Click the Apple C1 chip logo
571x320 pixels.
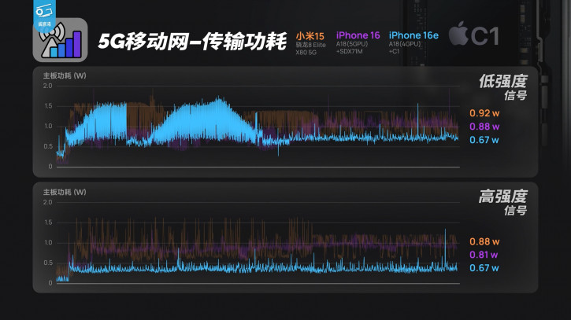[x=474, y=34]
